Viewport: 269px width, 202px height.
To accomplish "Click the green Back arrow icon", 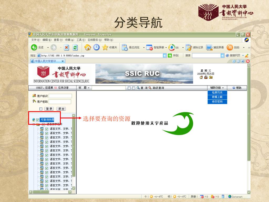I will click(34, 47).
